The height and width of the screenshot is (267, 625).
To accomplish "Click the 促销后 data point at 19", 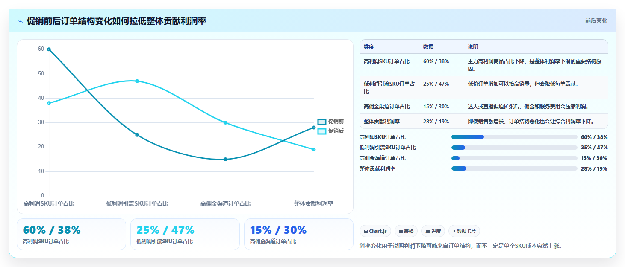I will tap(314, 150).
